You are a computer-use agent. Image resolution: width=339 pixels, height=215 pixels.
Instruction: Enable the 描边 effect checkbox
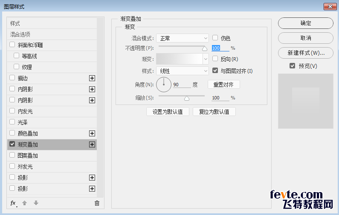12,78
